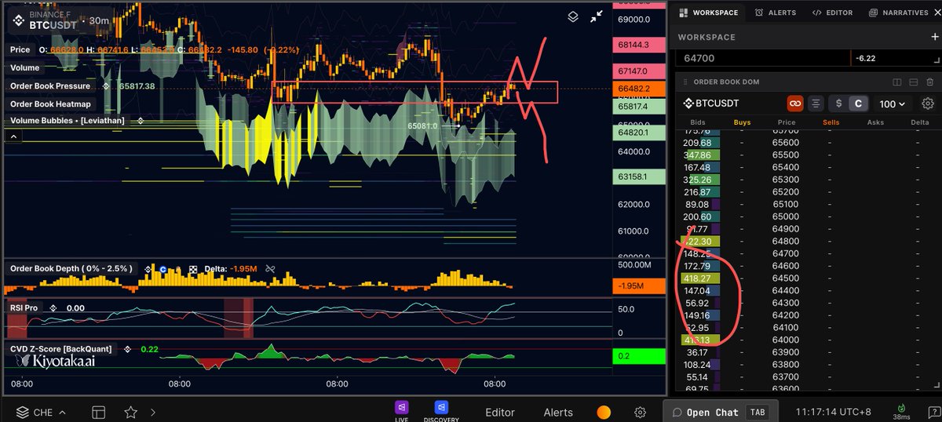942x422 pixels.
Task: Open Order Book DOM settings gear
Action: [x=928, y=104]
